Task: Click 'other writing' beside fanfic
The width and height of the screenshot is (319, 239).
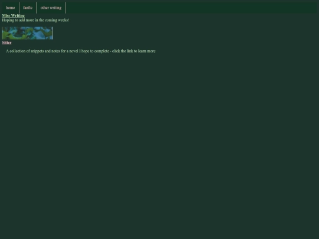Action: pos(51,8)
